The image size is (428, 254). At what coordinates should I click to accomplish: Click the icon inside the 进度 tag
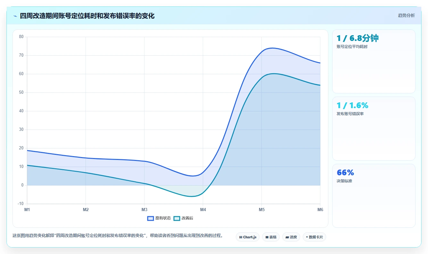(287, 237)
